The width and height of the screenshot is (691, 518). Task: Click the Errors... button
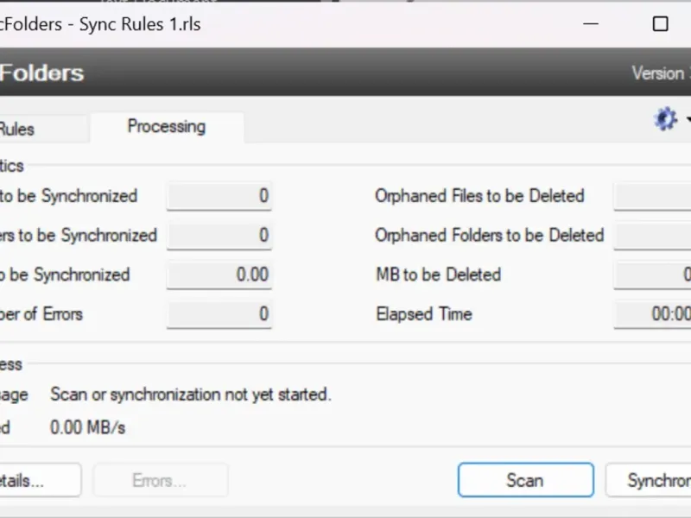point(160,481)
